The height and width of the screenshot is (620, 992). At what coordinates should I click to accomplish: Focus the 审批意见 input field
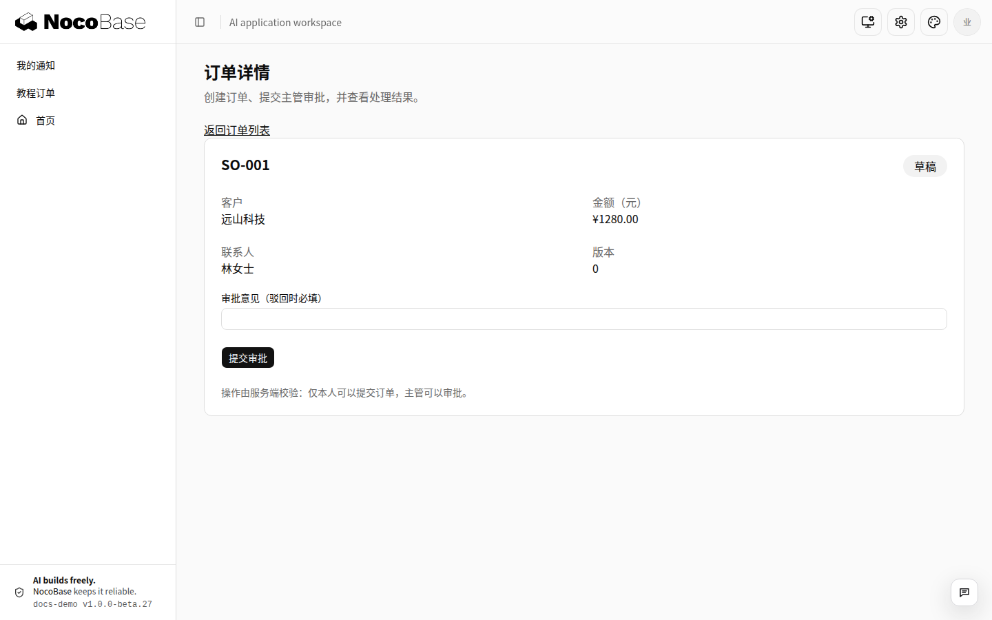(584, 319)
